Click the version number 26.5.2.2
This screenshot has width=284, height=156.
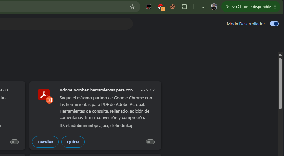[147, 90]
